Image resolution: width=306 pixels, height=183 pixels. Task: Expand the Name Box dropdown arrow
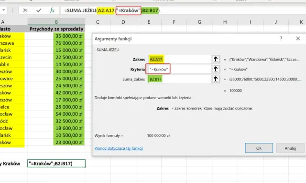tap(3, 10)
